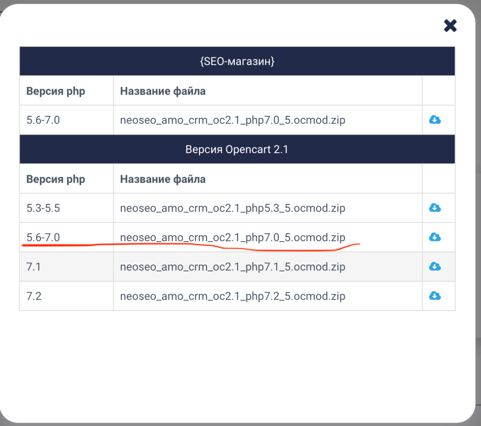Image resolution: width=481 pixels, height=426 pixels.
Task: Download the php5.3 Opencart 2.1 file
Action: click(x=435, y=208)
